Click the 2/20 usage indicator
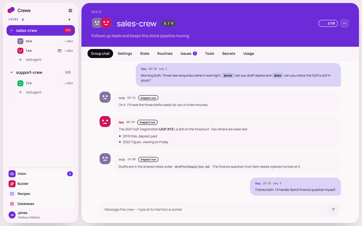 328,23
